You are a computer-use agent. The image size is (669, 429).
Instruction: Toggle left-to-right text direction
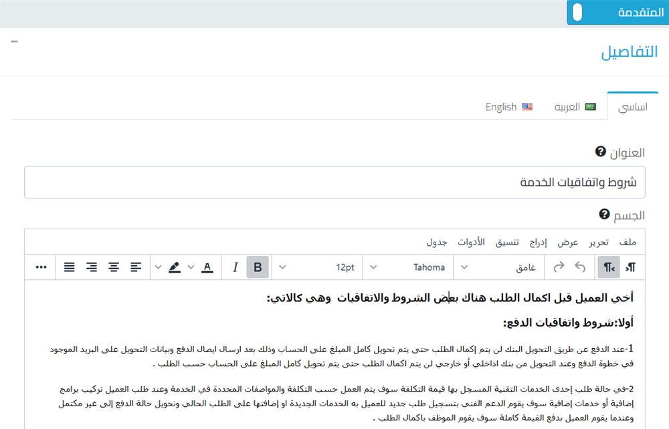tap(630, 267)
